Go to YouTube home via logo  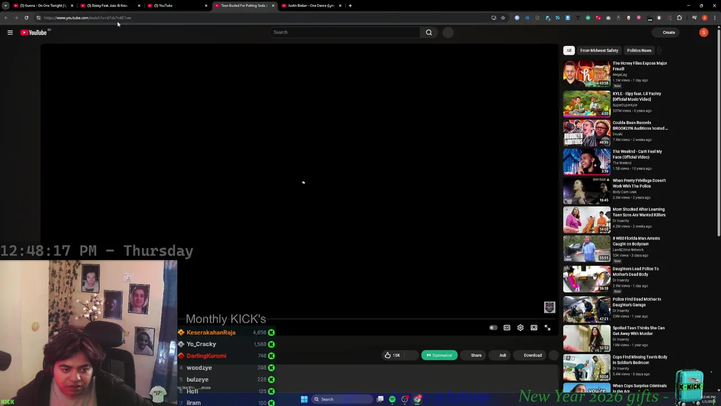pyautogui.click(x=34, y=33)
